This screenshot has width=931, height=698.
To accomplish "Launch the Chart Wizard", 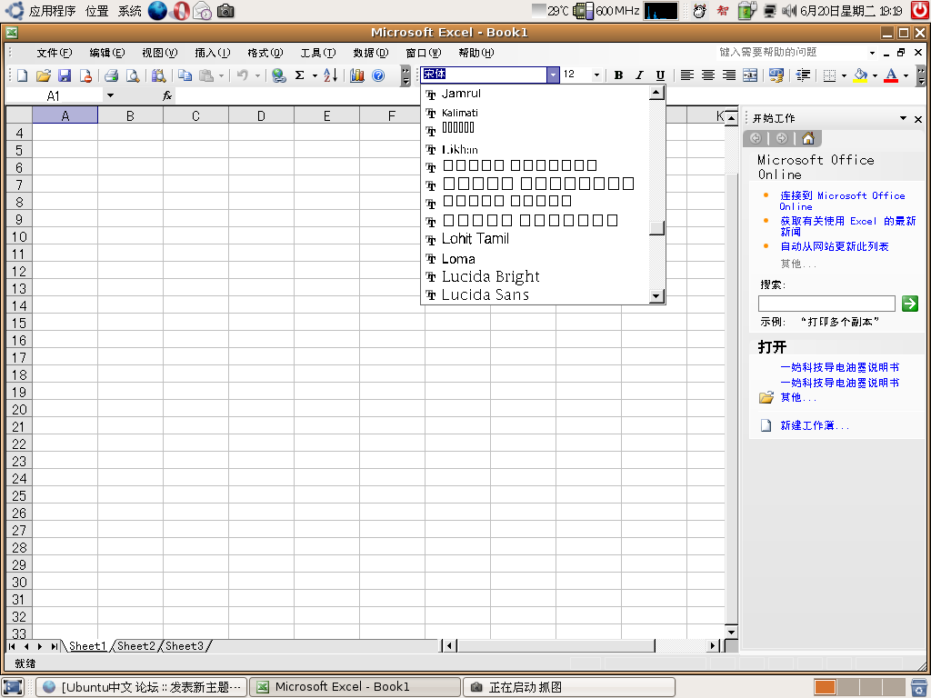I will [356, 75].
